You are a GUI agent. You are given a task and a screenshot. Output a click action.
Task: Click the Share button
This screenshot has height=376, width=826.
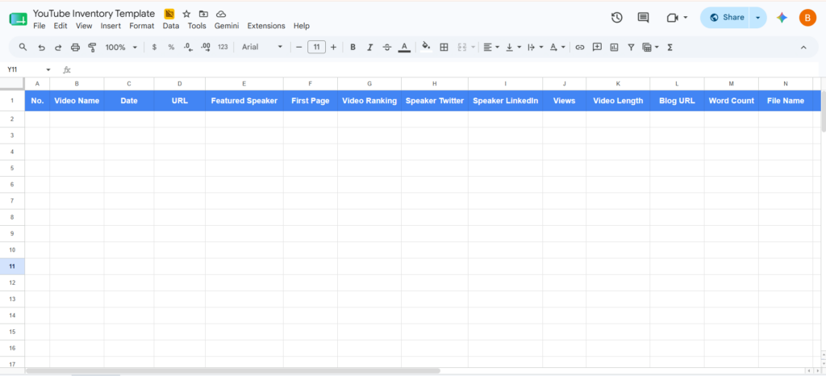pyautogui.click(x=726, y=18)
